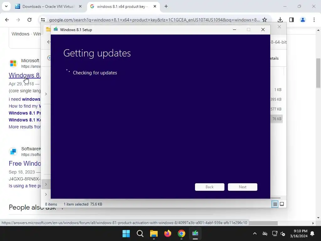Screen dimensions: 321x241
Task: Open the 'i need windows' sublink
Action: (24, 99)
